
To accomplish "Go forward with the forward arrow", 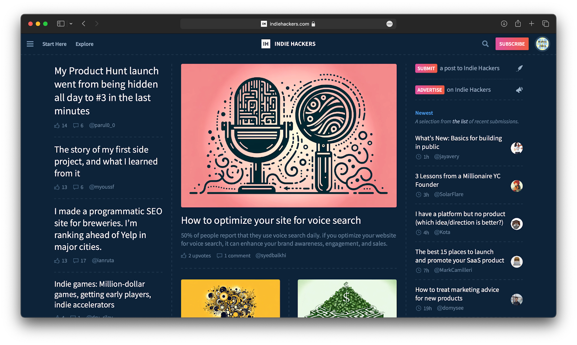I will click(97, 24).
